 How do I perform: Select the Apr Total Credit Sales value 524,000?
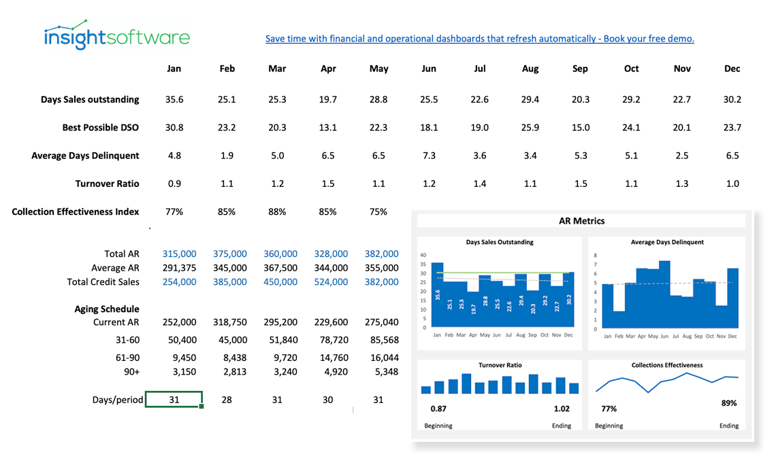(x=331, y=281)
